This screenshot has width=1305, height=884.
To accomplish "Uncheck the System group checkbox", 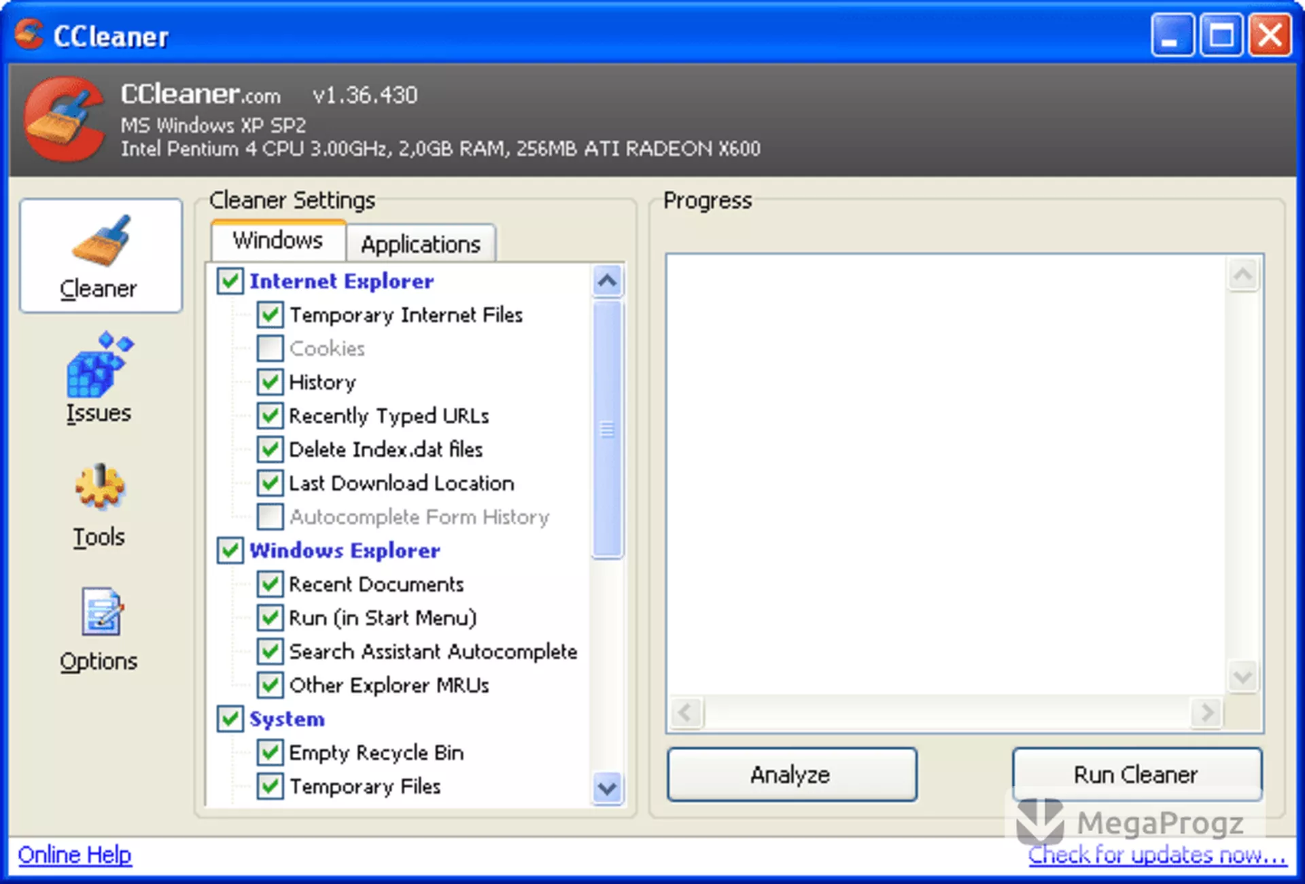I will 230,719.
